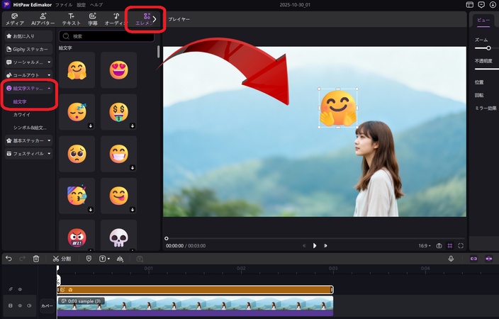The height and width of the screenshot is (319, 499).
Task: Toggle the pin icon on the sticker track
Action: [11, 289]
